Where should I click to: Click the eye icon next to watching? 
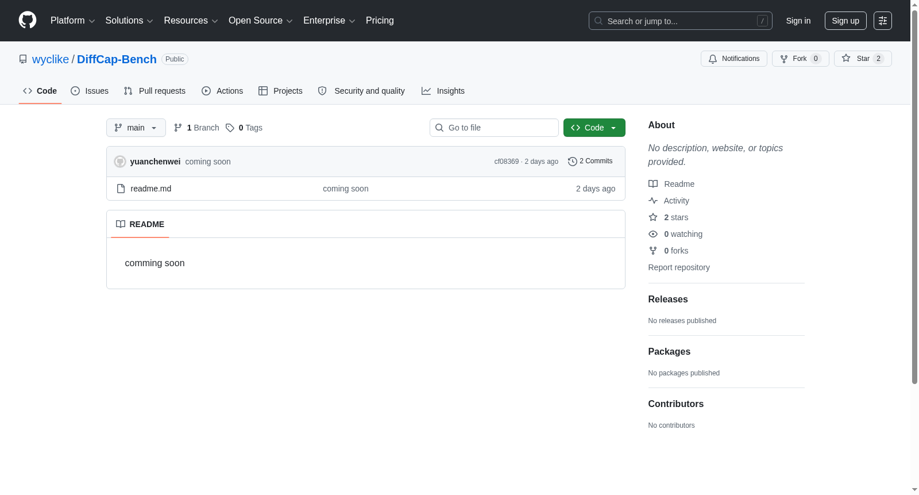653,234
